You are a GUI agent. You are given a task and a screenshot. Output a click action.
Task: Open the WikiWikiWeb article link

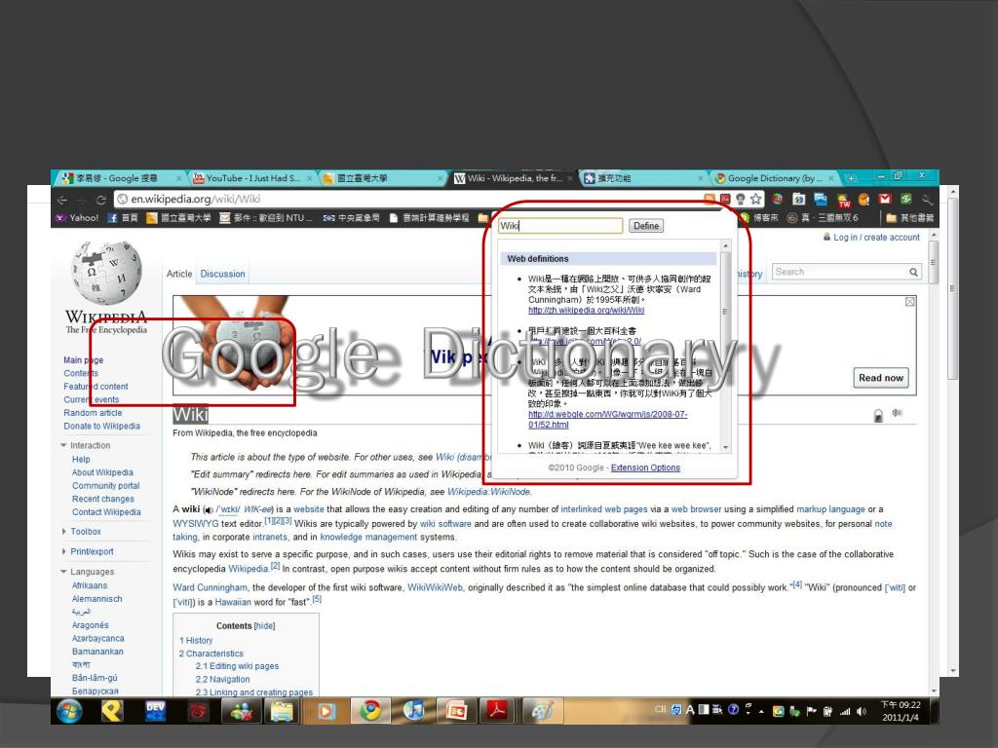435,587
